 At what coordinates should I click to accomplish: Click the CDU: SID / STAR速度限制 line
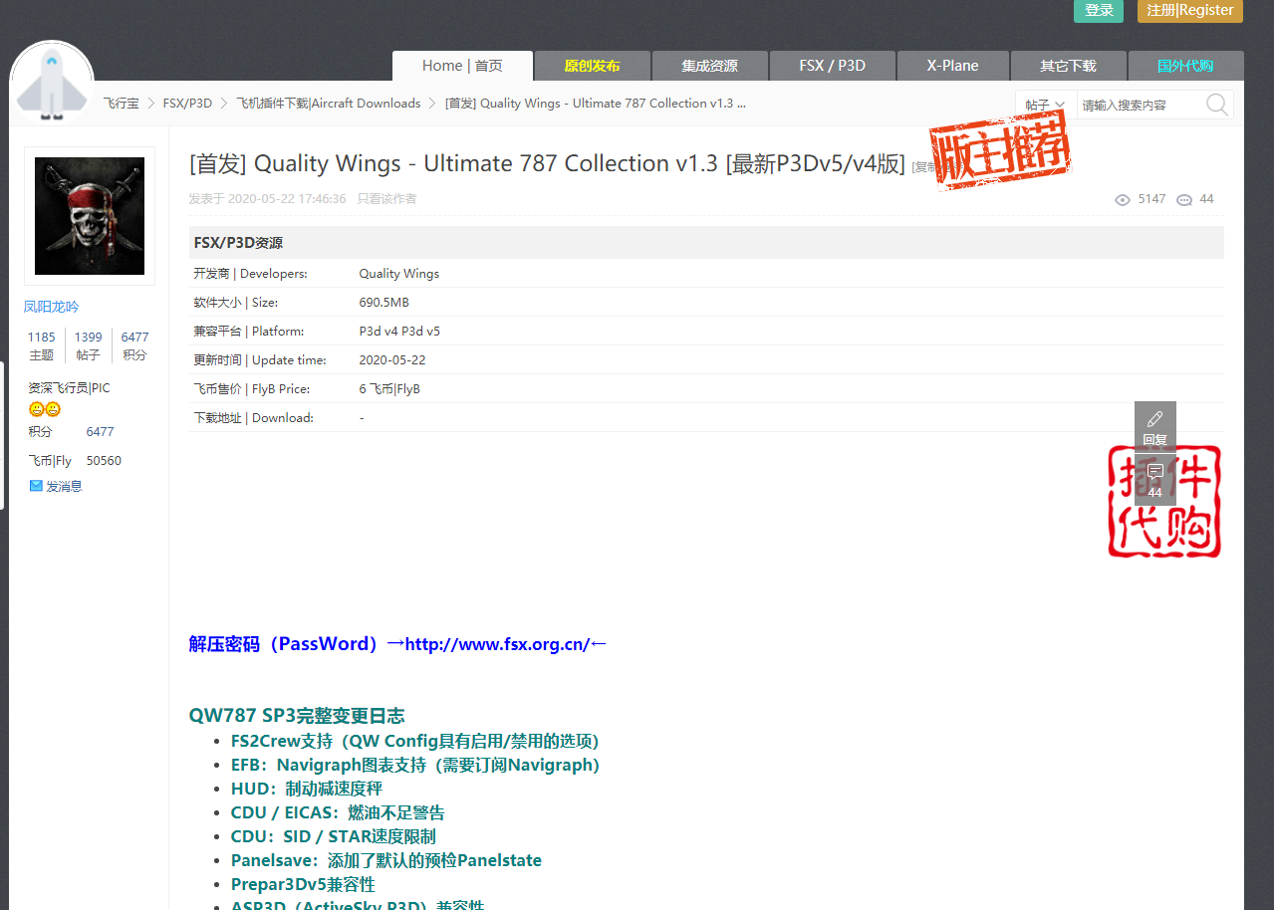[x=334, y=836]
